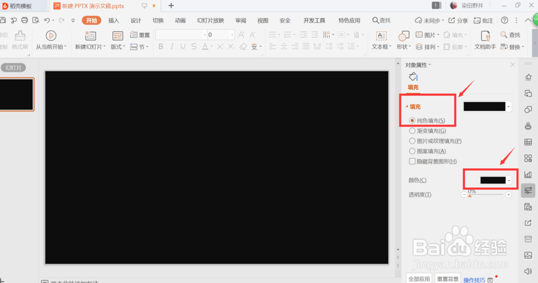Click the Comment (批注) button
Screen dimensions: 538x283
pyautogui.click(x=483, y=20)
